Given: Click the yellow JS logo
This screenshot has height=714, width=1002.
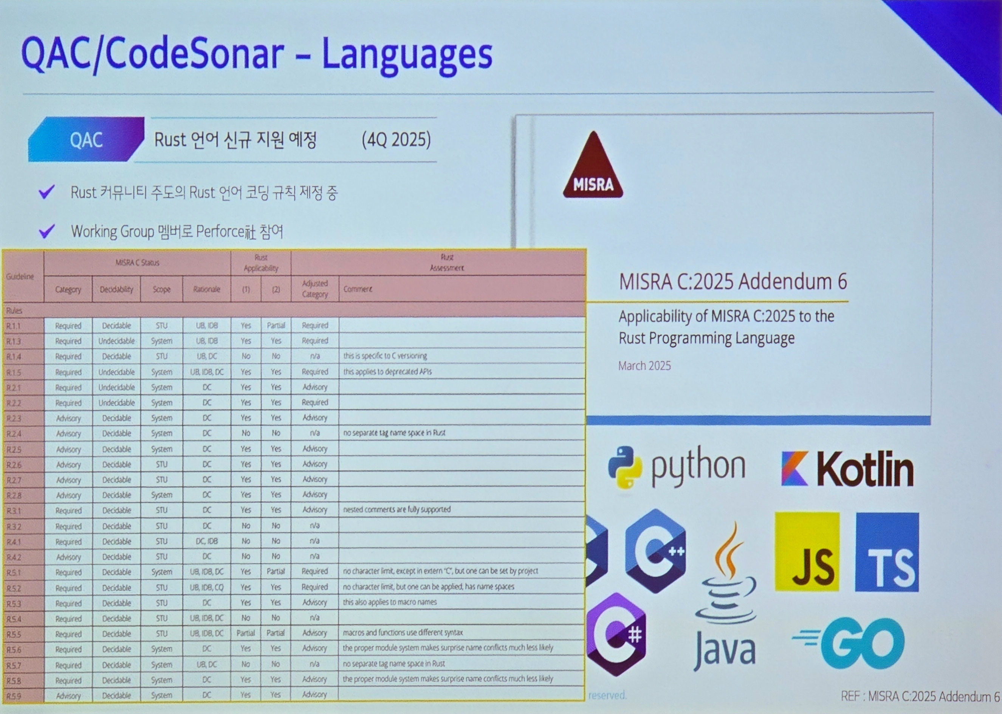Looking at the screenshot, I should (807, 552).
